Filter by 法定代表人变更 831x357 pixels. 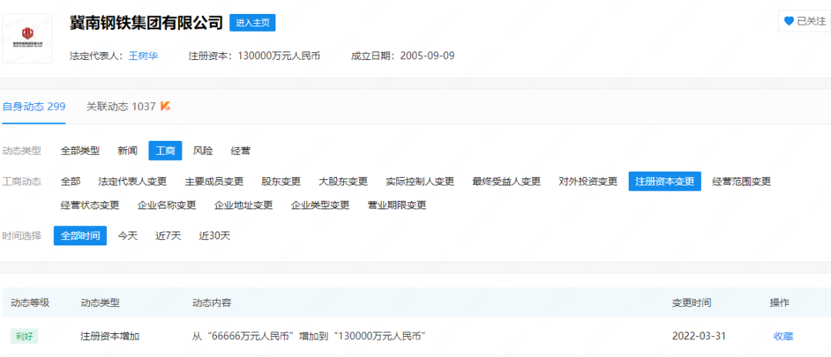tap(132, 182)
